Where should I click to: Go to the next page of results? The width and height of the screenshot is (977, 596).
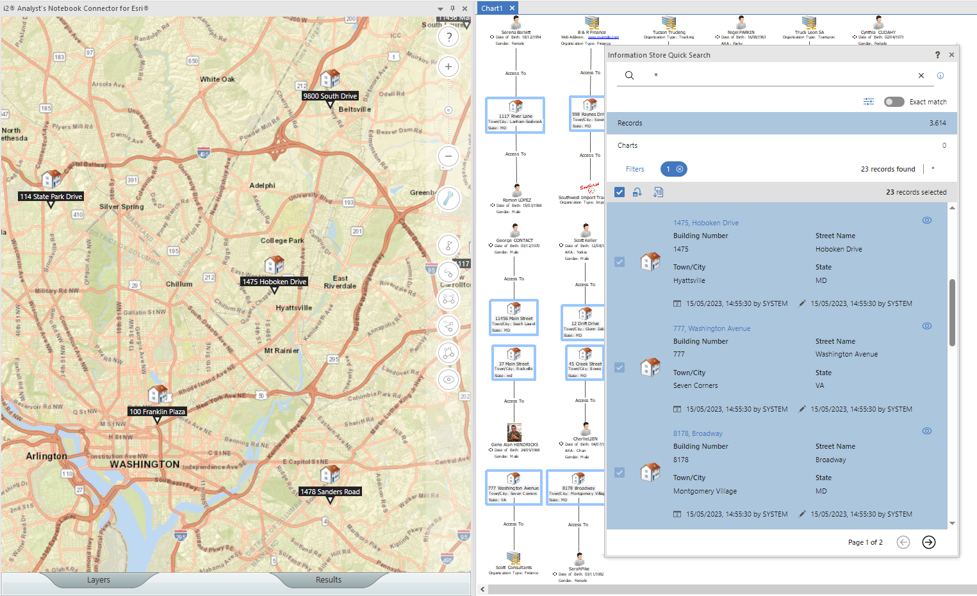click(x=928, y=542)
